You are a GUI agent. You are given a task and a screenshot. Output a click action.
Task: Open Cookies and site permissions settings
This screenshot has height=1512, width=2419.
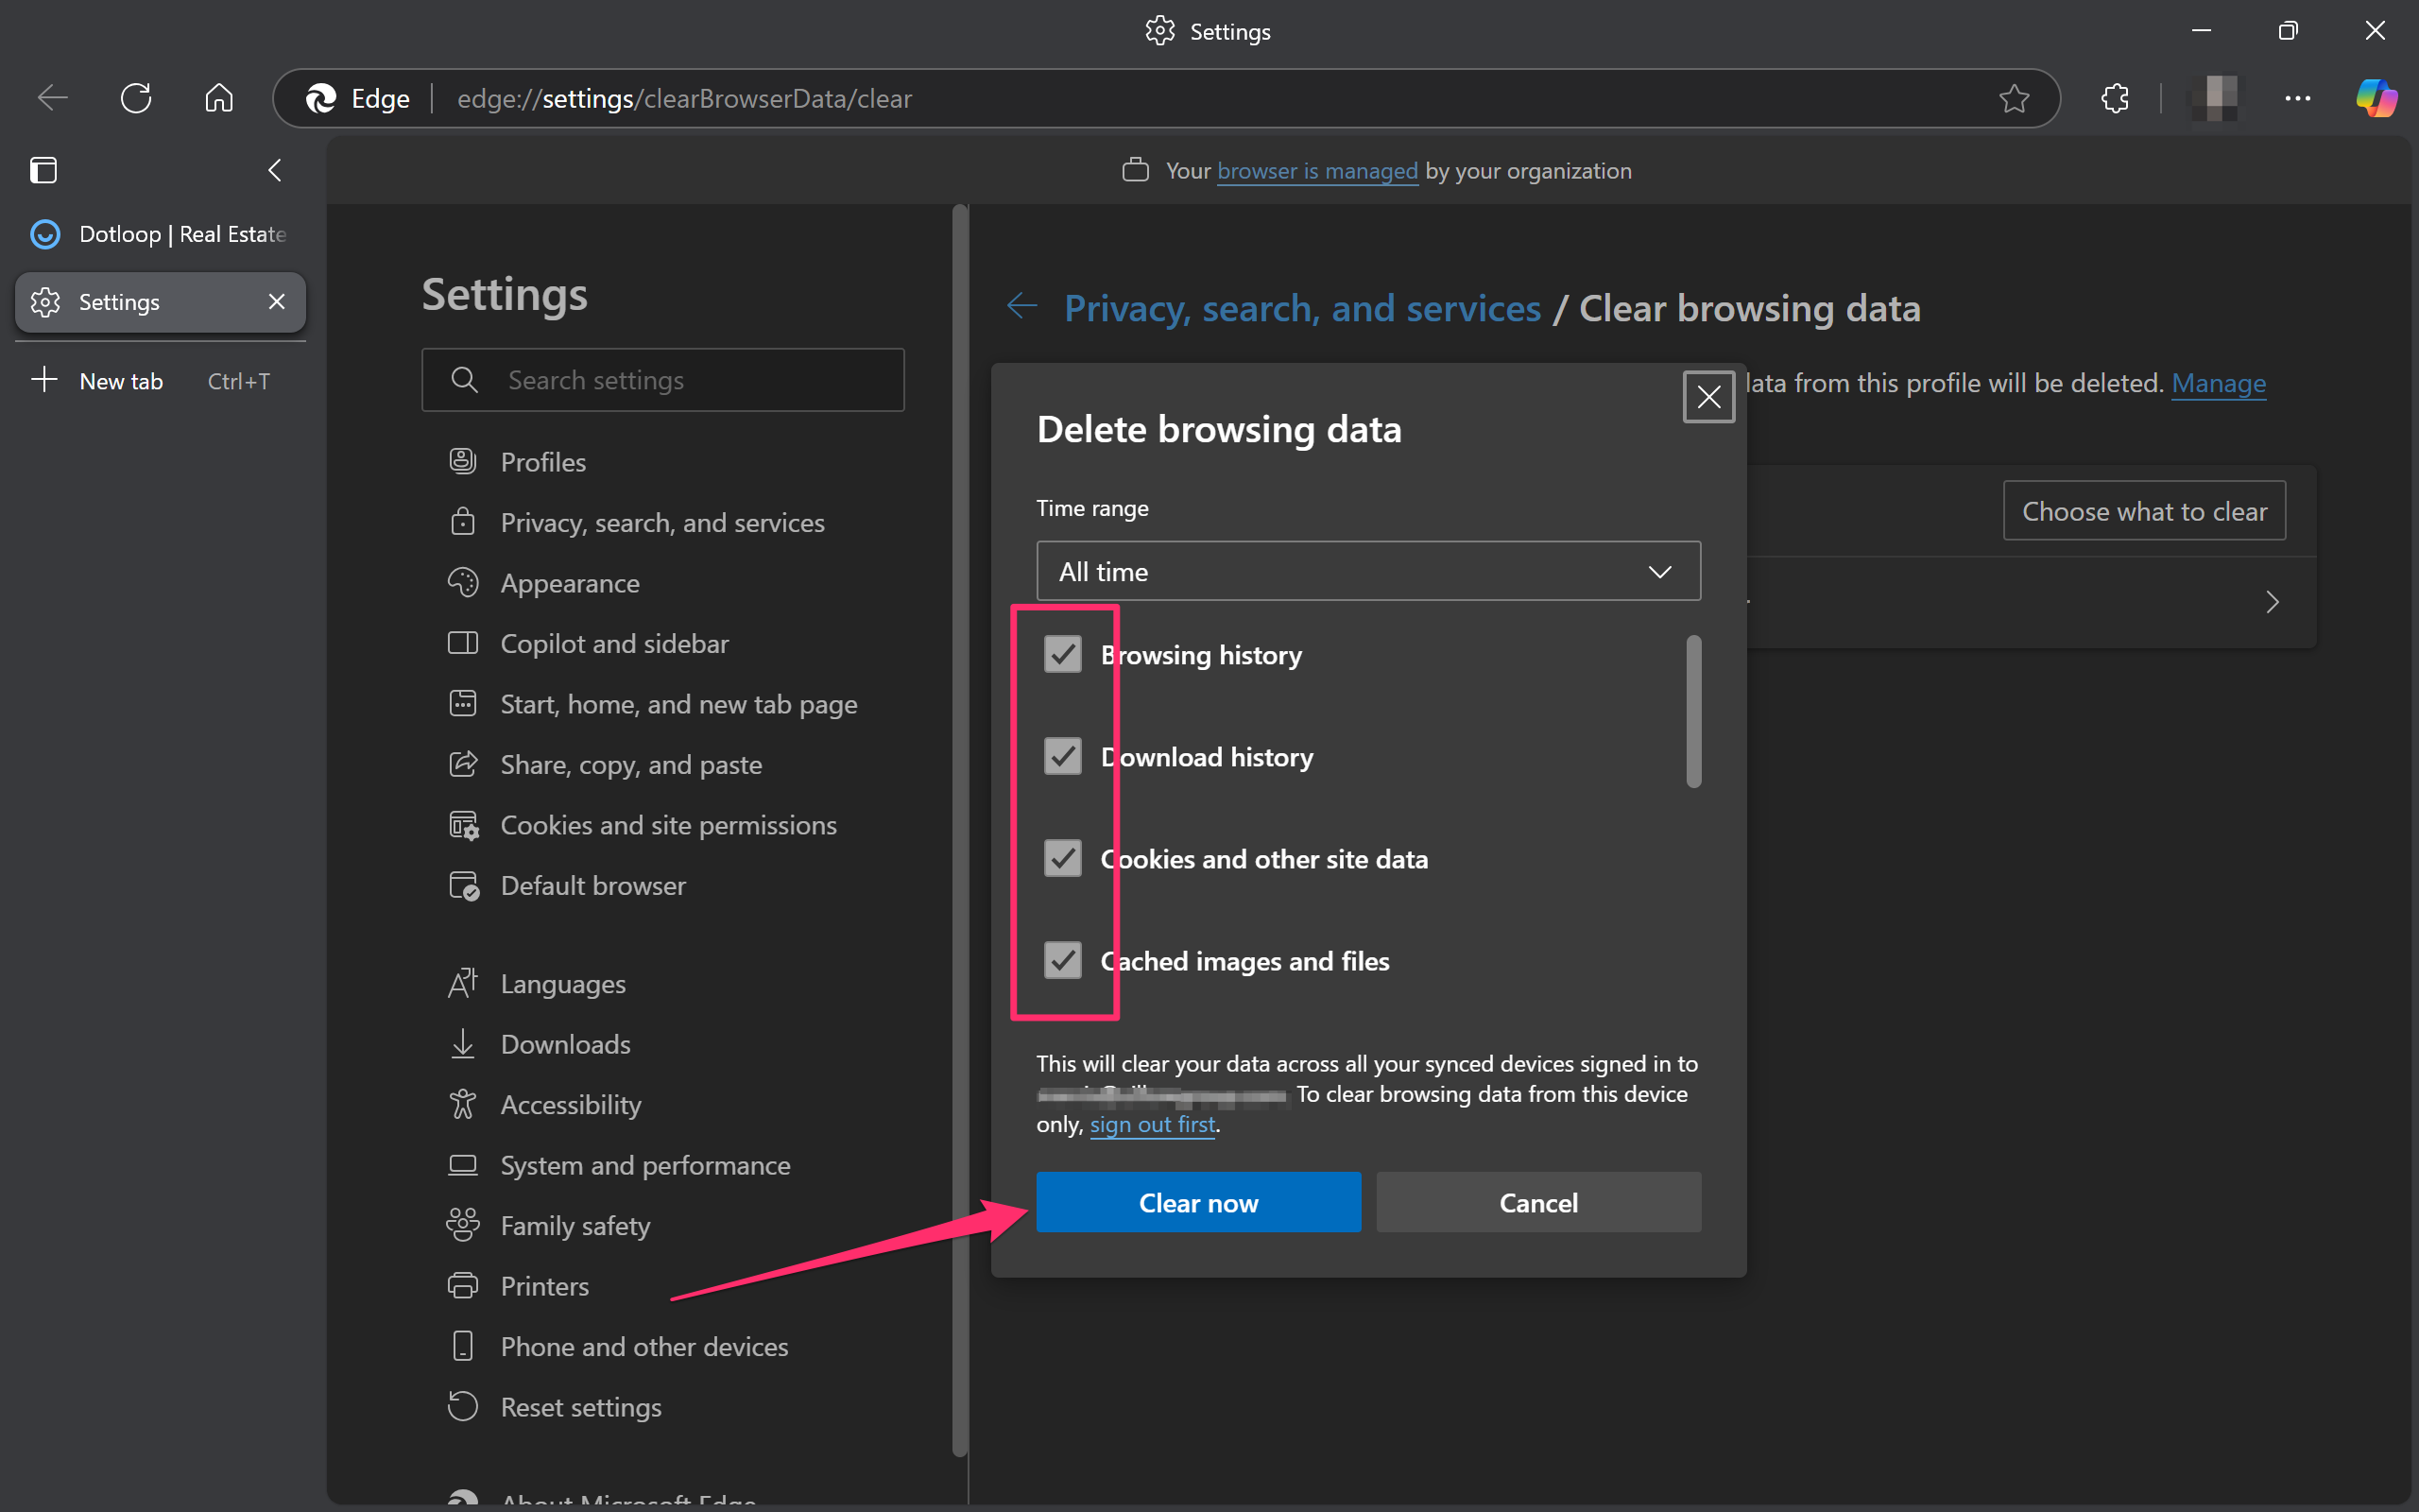668,825
